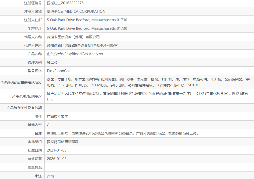
Task: Select model value EasyBloodGas in 型号规格 row
Action: 59,71
